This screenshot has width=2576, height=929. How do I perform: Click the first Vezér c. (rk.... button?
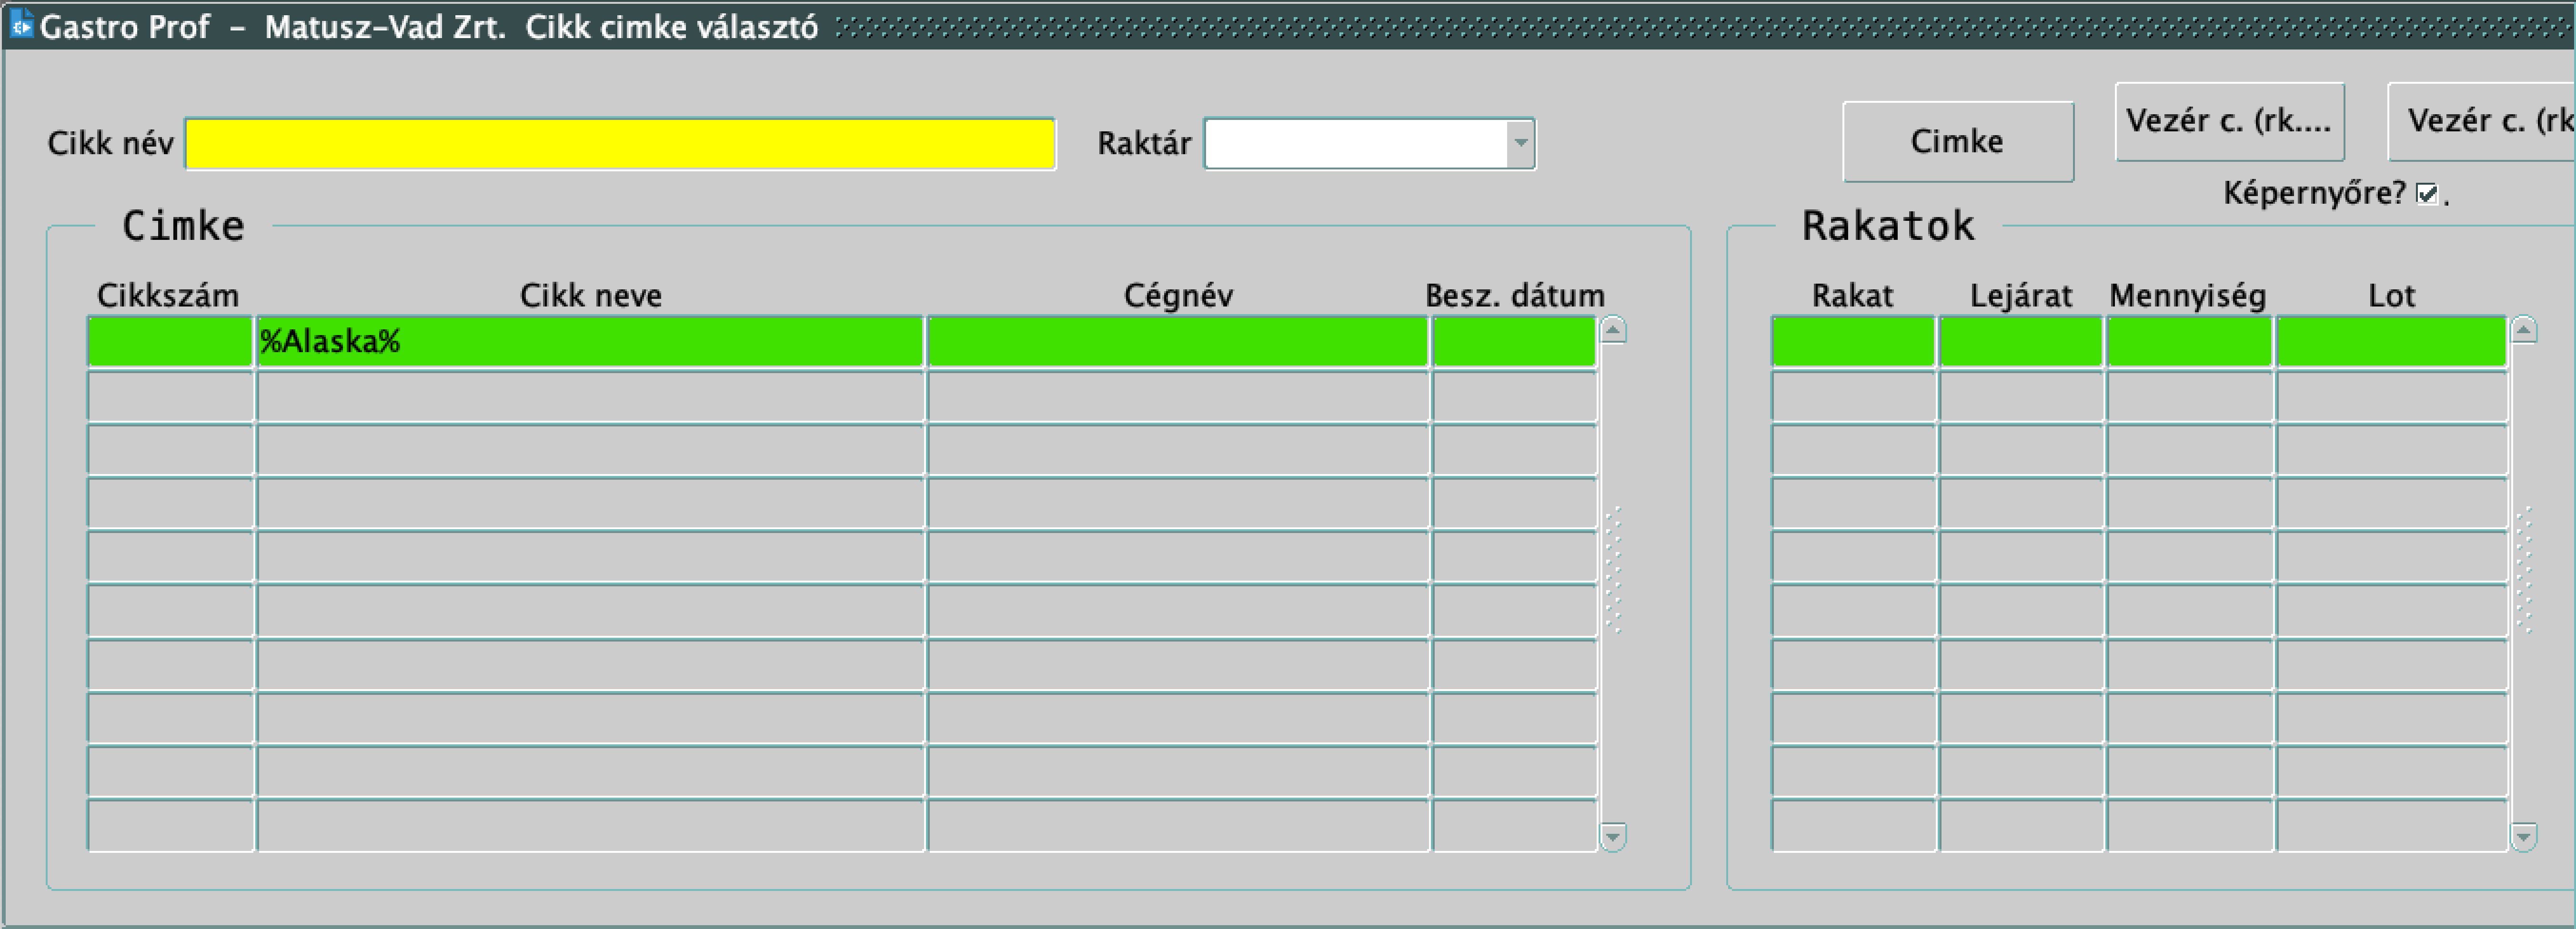click(2229, 121)
